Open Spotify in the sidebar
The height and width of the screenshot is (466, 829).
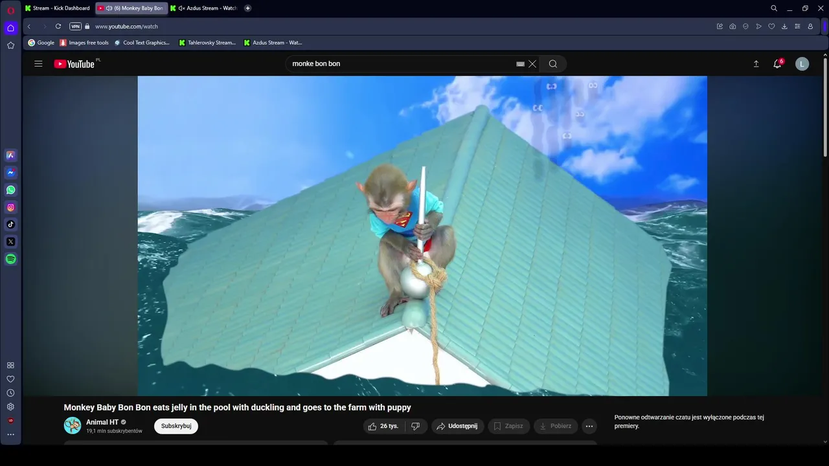pyautogui.click(x=10, y=259)
